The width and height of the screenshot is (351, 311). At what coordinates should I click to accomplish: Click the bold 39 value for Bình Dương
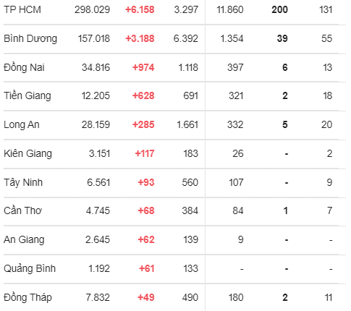pos(282,38)
